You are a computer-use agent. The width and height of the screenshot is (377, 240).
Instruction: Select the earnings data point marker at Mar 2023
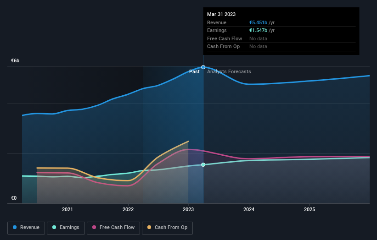[203, 165]
